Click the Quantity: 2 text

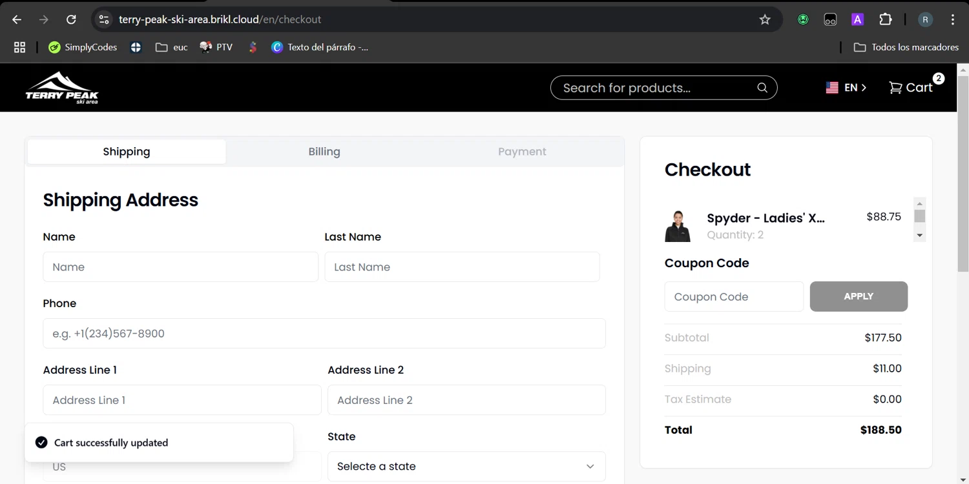pos(735,235)
